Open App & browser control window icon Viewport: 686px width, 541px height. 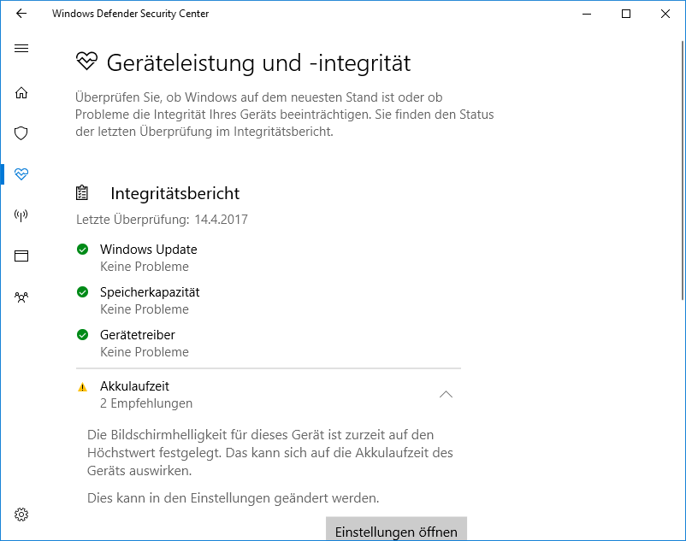(21, 256)
